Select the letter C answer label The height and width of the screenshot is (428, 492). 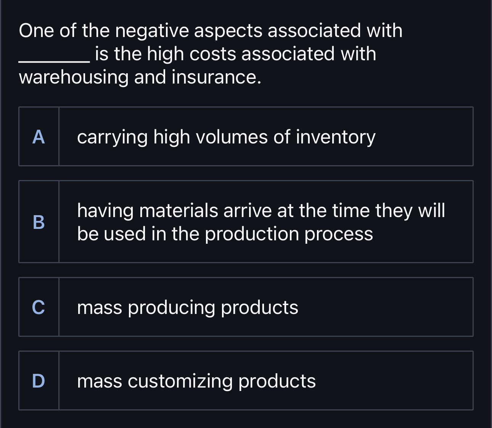coord(39,307)
